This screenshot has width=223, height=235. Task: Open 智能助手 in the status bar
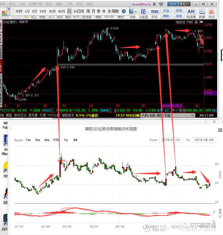tap(68, 115)
